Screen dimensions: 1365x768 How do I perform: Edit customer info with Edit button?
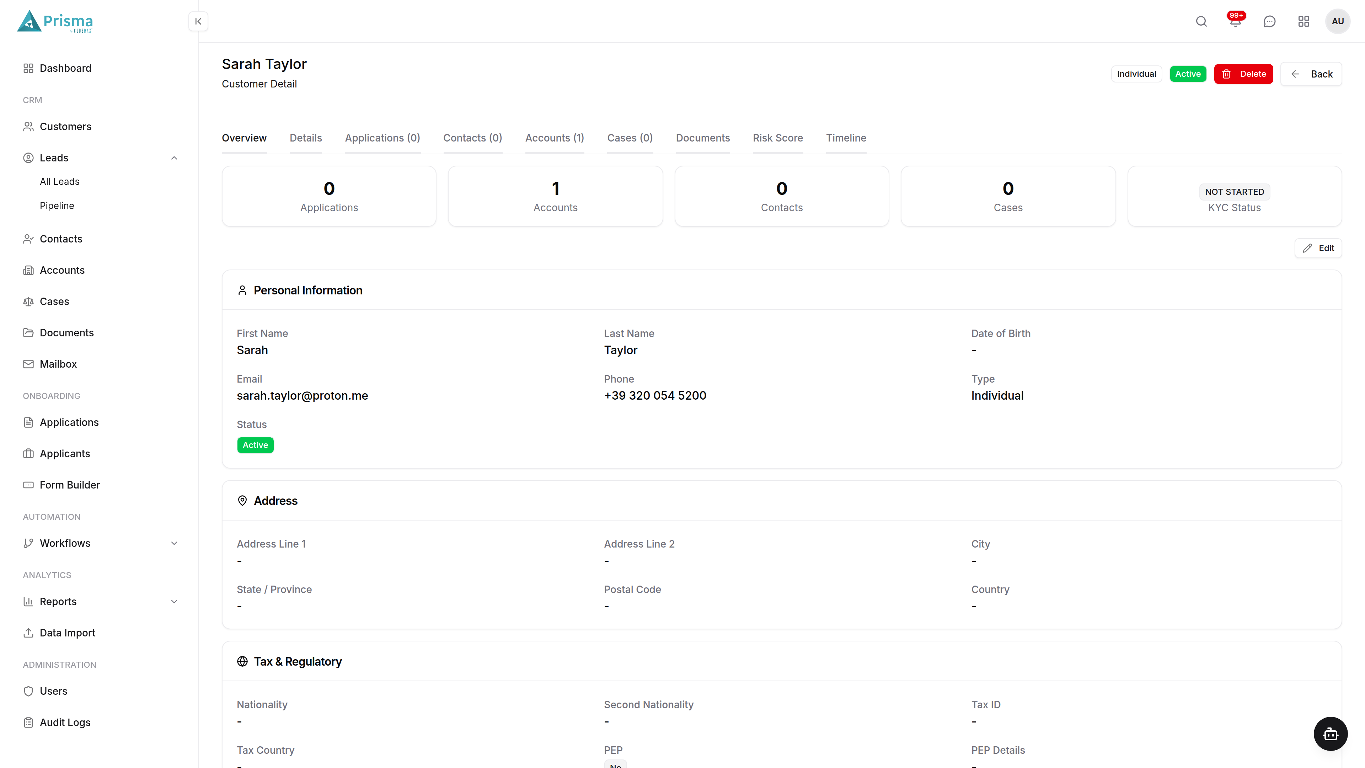1318,248
